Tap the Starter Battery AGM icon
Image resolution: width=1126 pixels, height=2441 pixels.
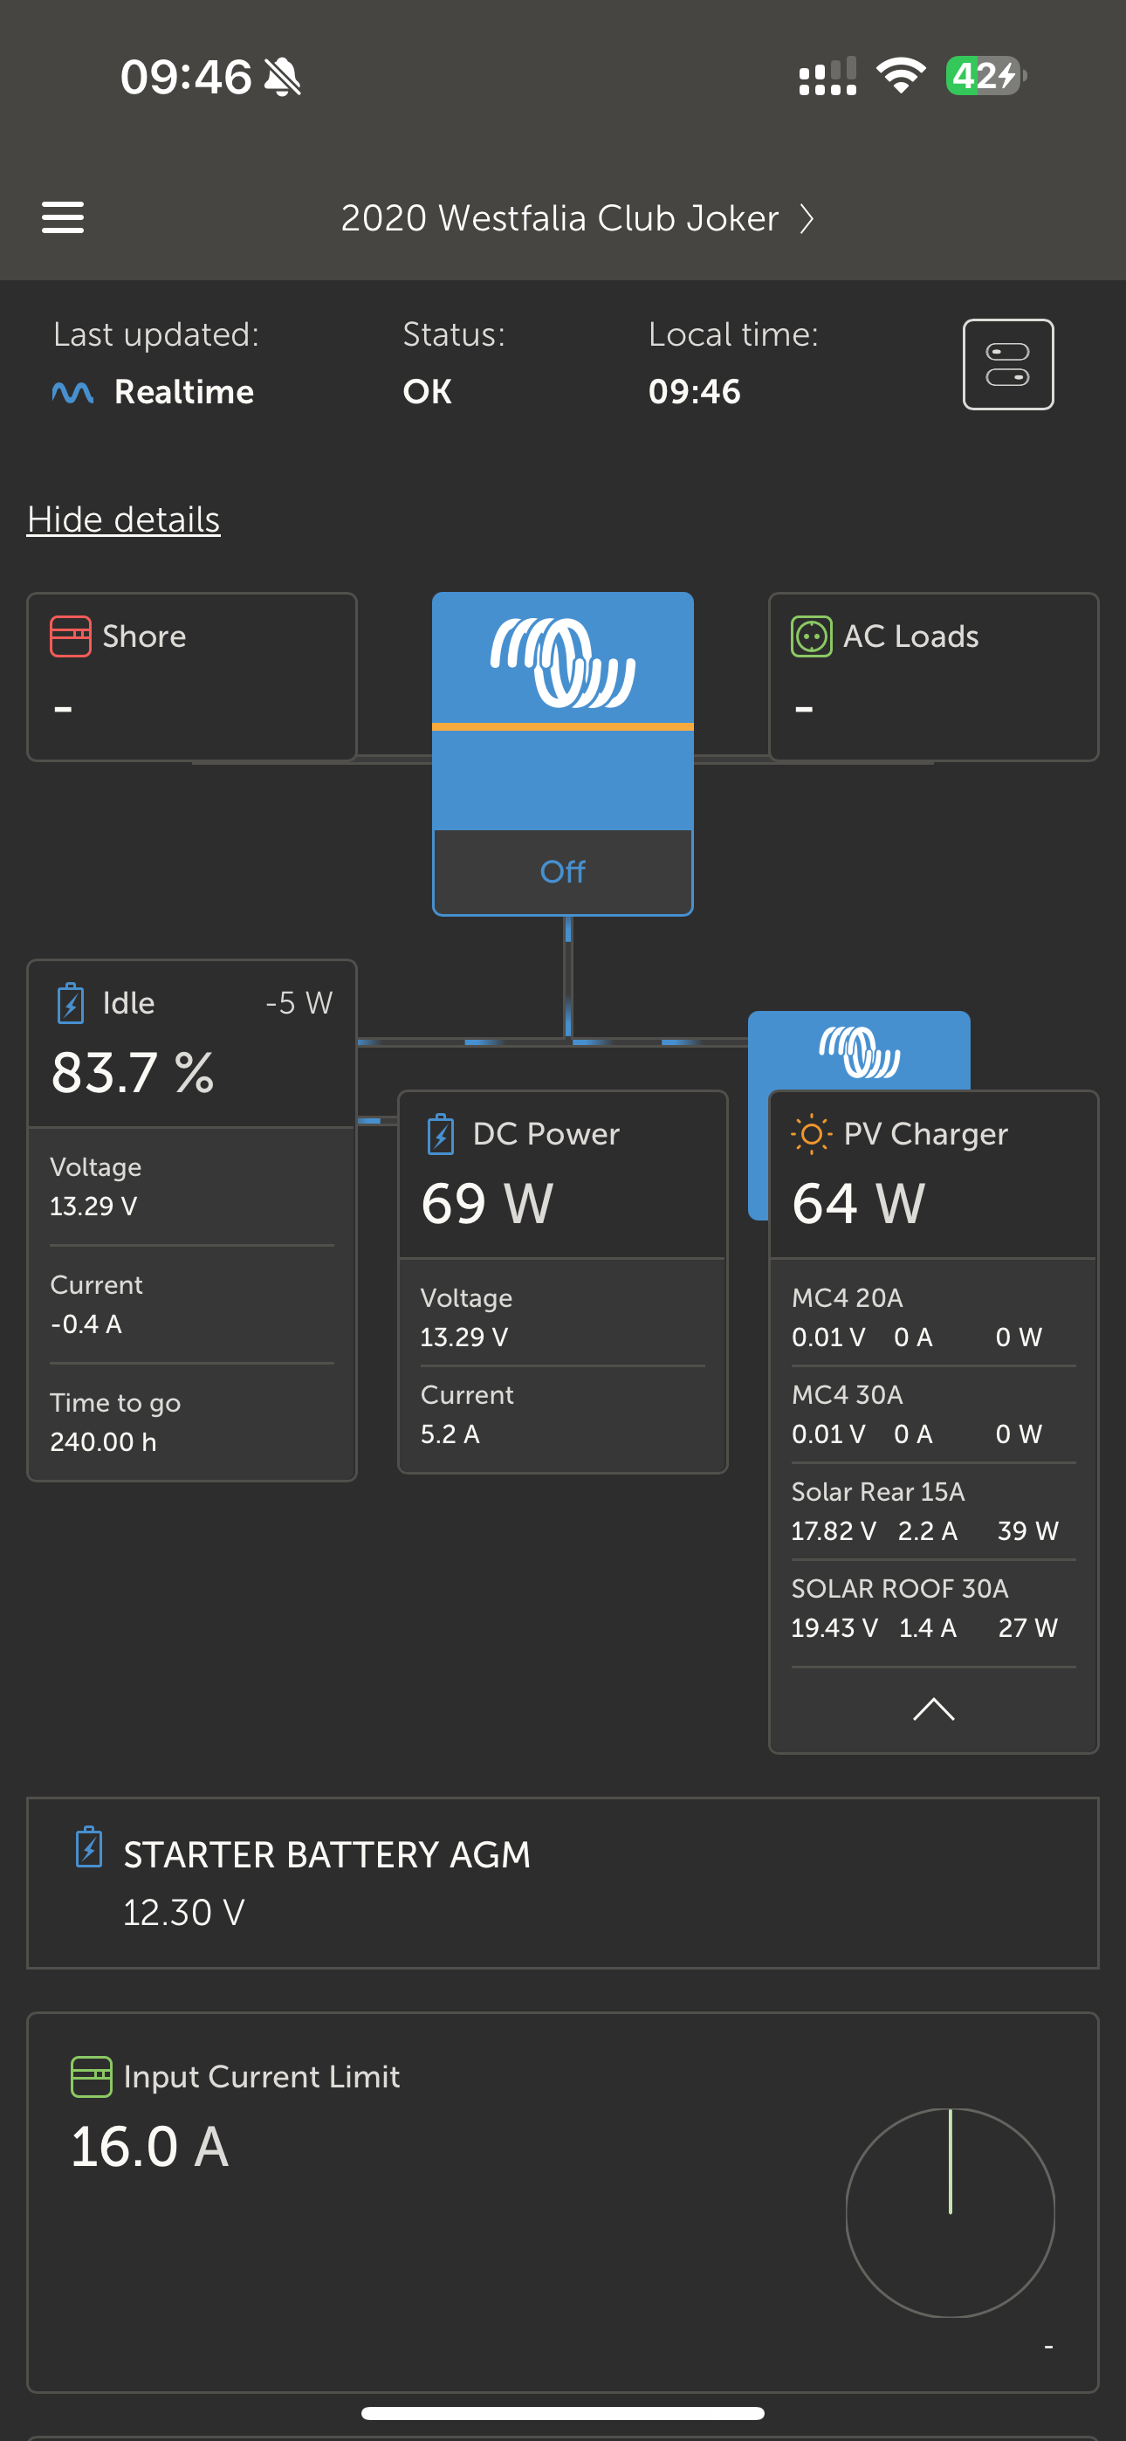click(x=89, y=1846)
